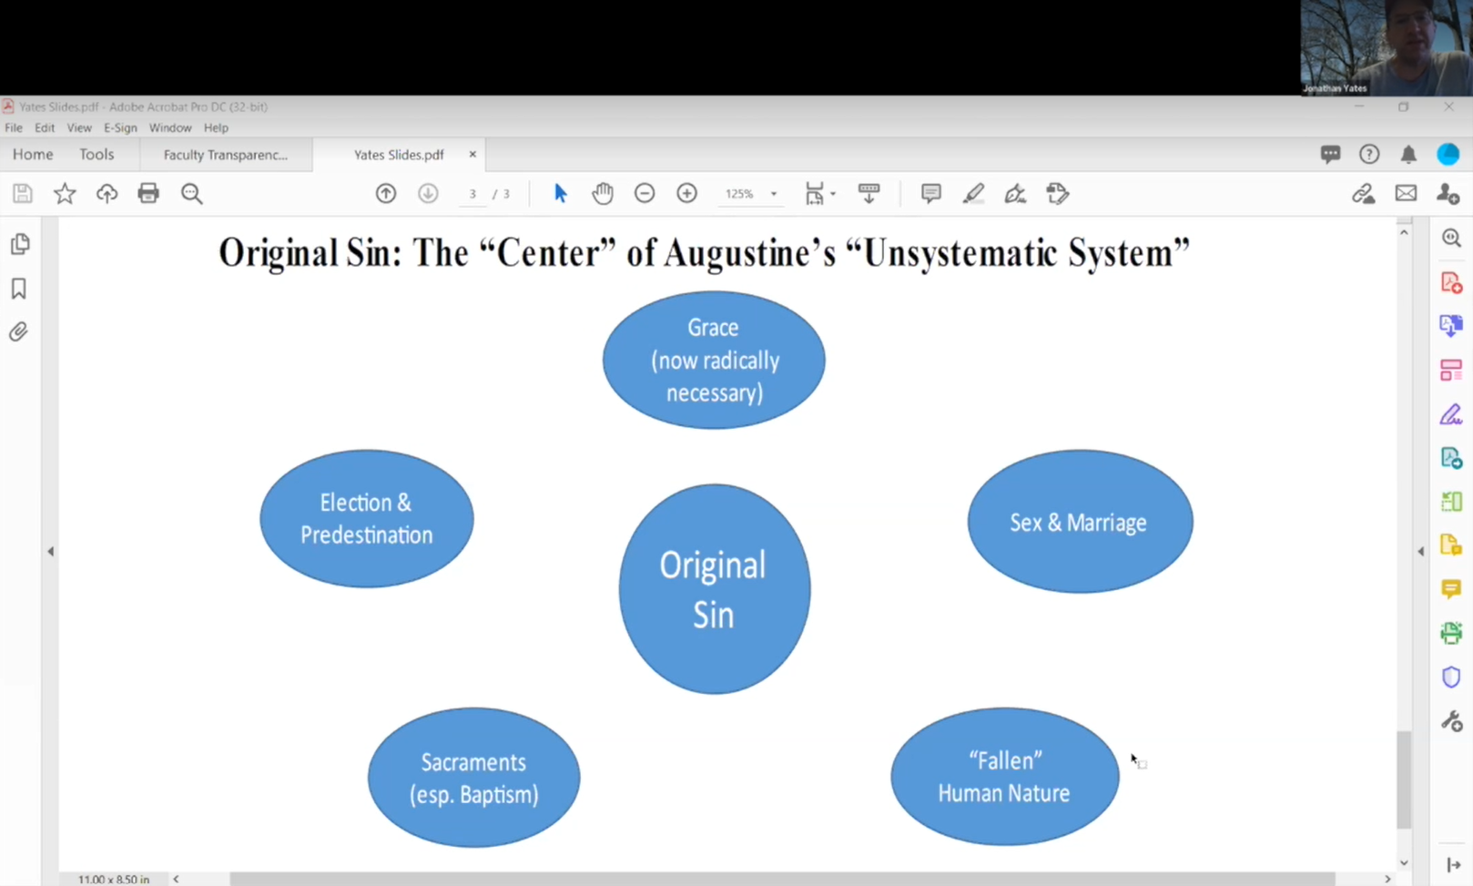Viewport: 1473px width, 886px height.
Task: Collapse the right tools pane arrow
Action: (1420, 551)
